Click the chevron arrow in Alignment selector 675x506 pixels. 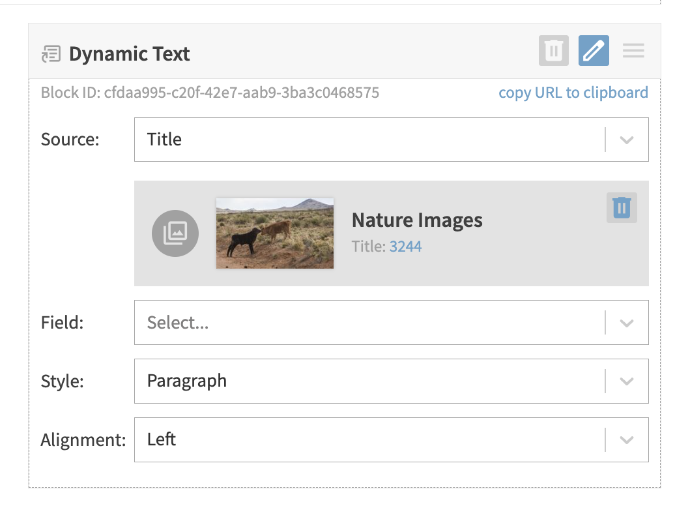[x=626, y=439]
